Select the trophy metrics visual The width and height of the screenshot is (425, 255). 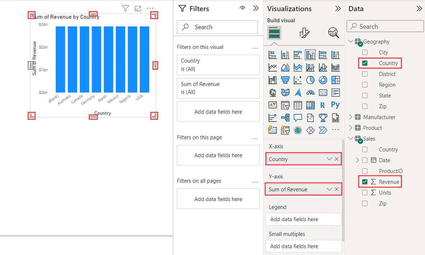click(323, 118)
